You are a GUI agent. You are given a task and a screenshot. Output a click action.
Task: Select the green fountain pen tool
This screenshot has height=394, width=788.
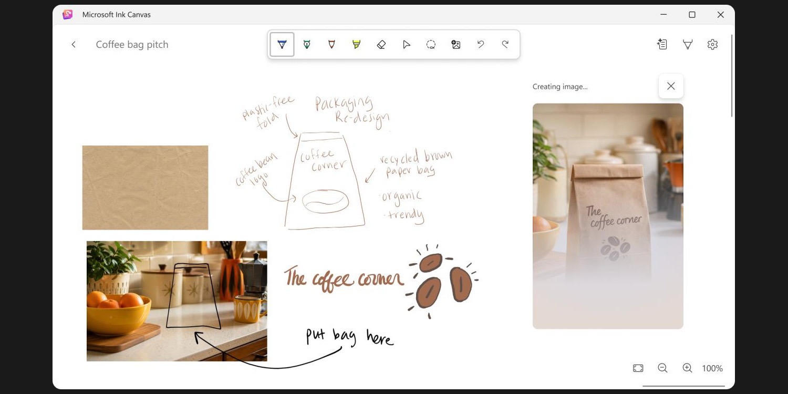pos(307,45)
